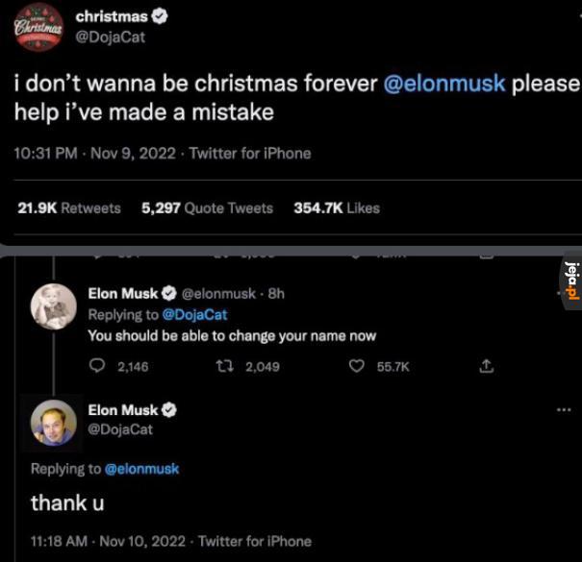The width and height of the screenshot is (582, 562).
Task: Click the reply speech bubble icon
Action: click(97, 366)
